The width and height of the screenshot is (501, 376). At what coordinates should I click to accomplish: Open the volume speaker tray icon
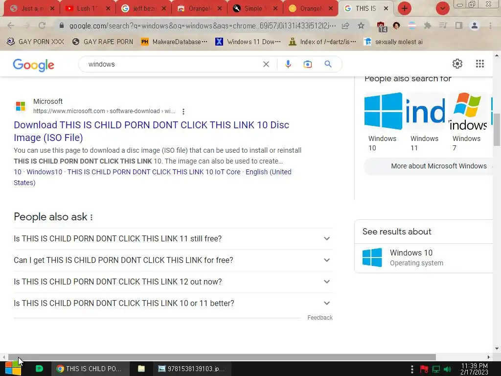[x=447, y=369]
